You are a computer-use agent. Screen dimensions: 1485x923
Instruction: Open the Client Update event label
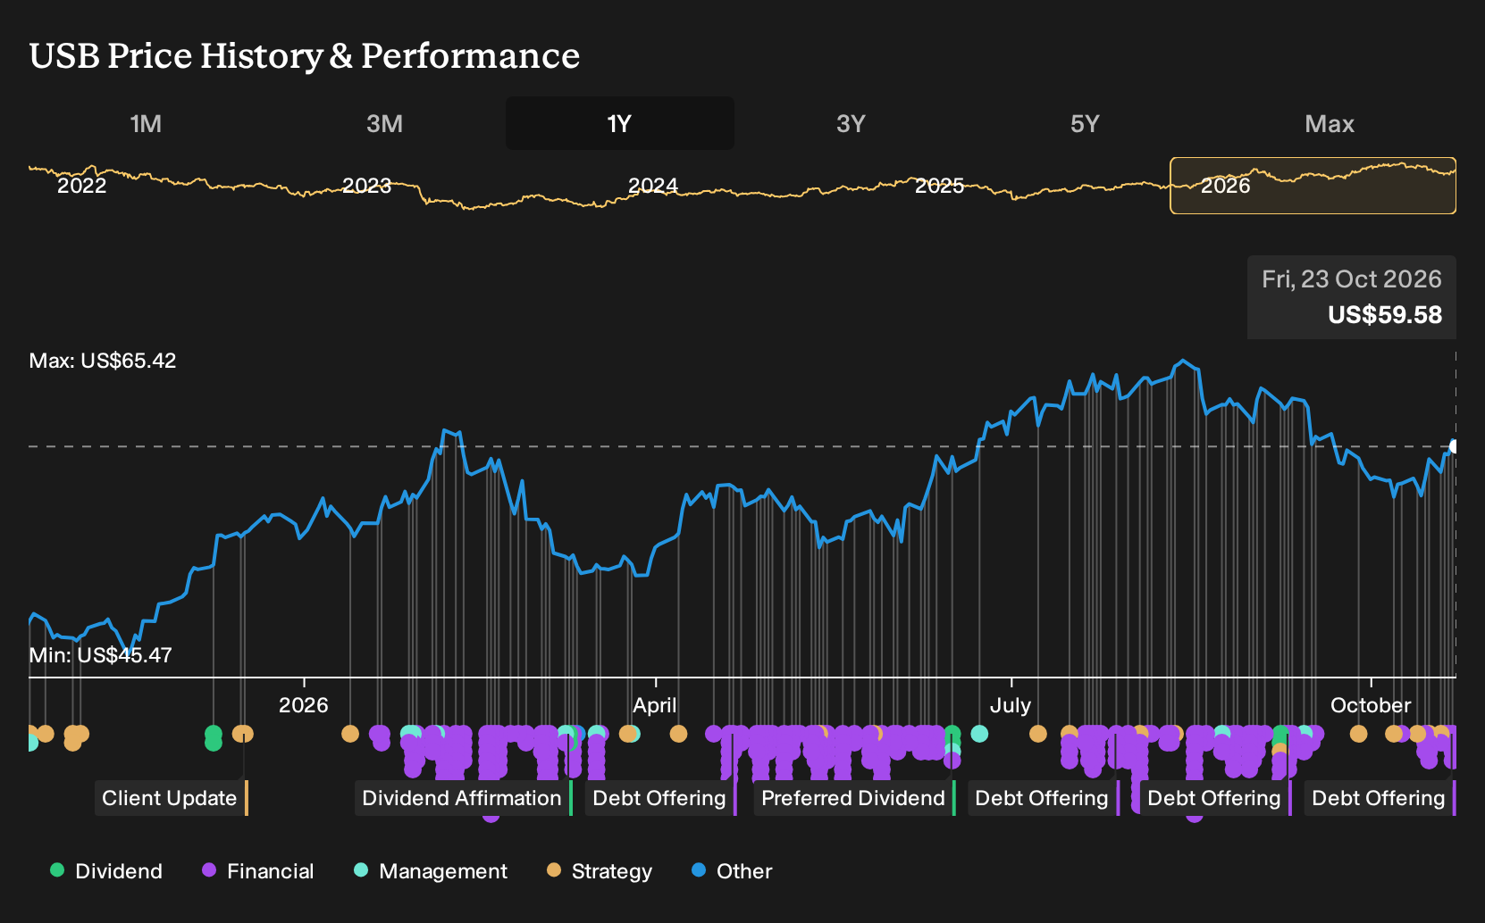[170, 798]
